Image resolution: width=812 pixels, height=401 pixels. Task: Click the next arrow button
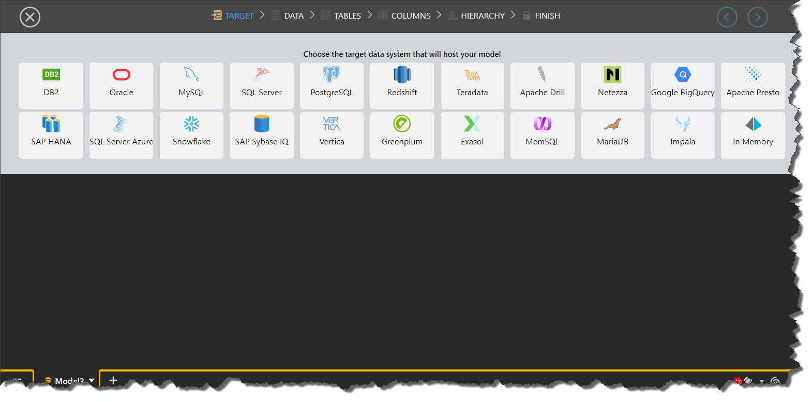(x=757, y=17)
